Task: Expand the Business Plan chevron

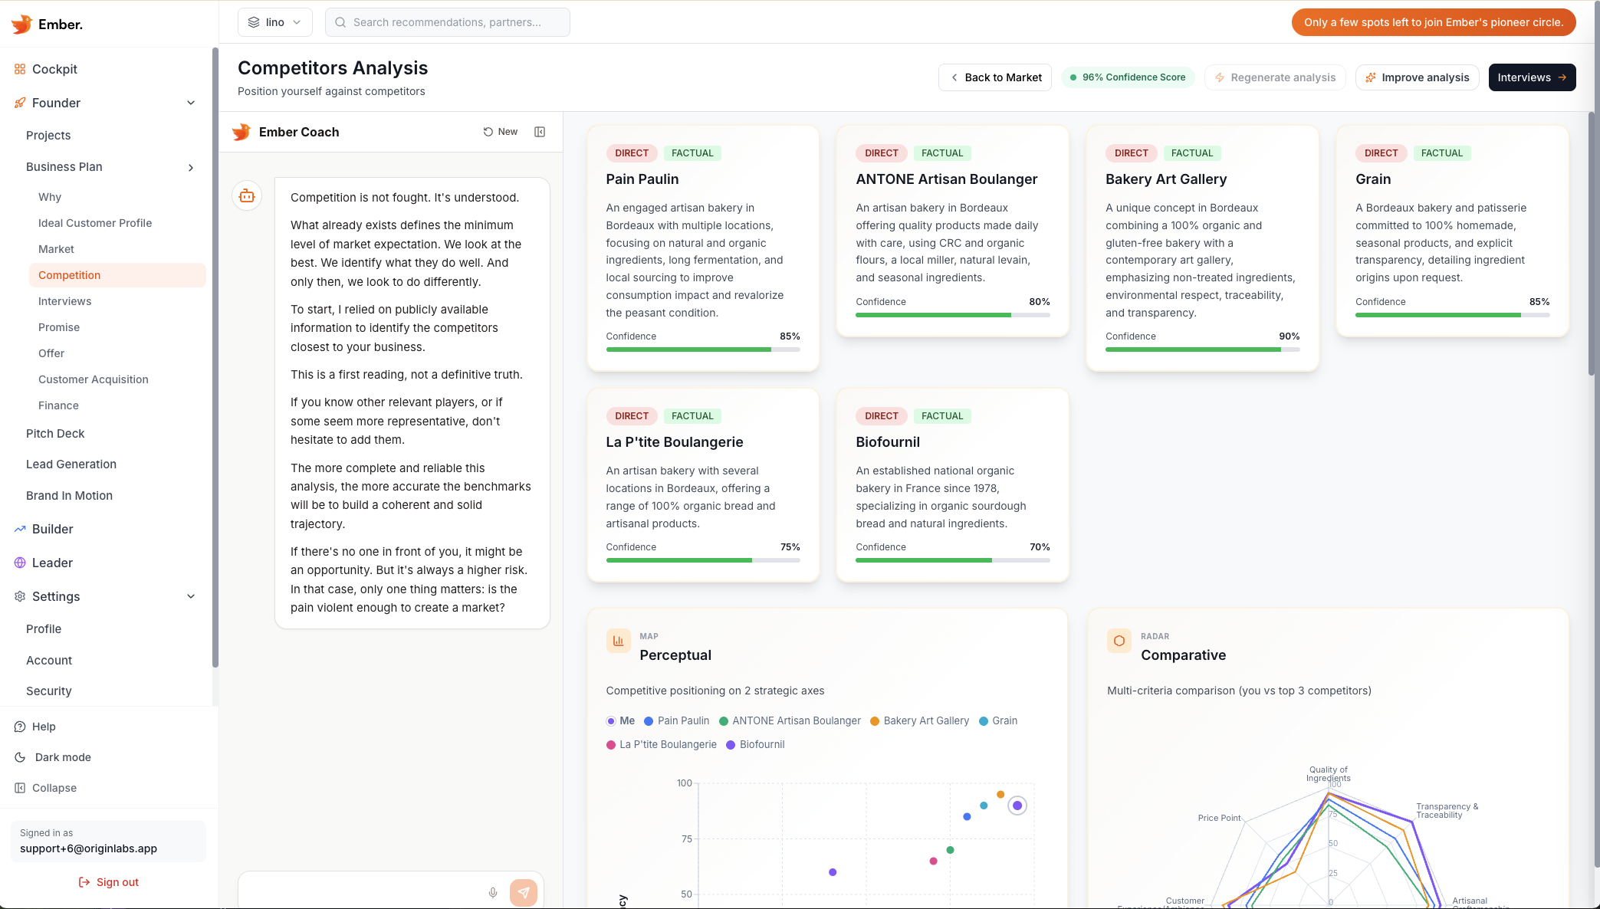Action: [x=191, y=167]
